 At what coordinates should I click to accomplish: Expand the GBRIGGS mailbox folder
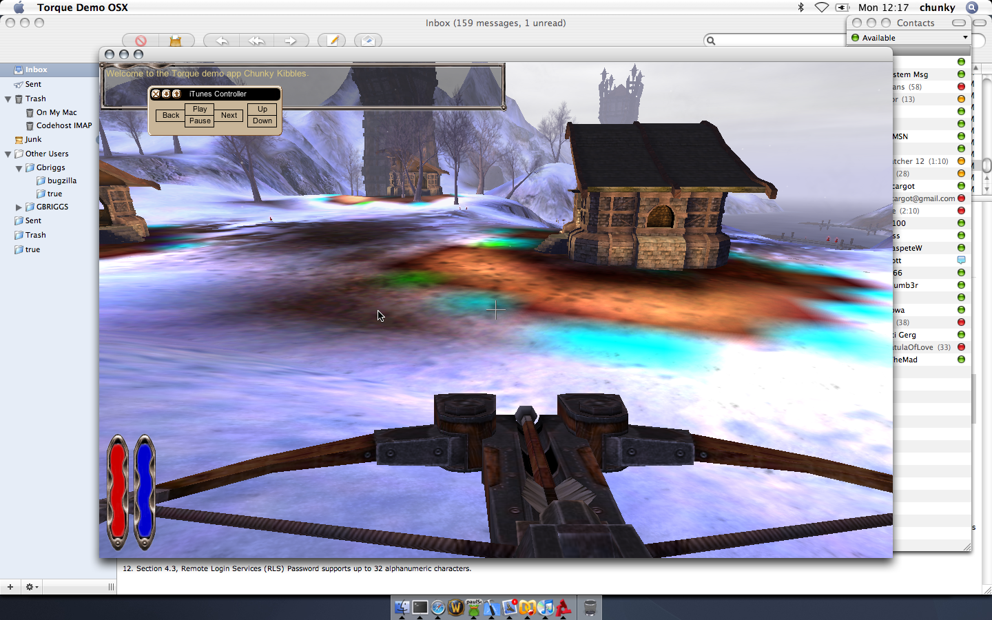[x=19, y=207]
